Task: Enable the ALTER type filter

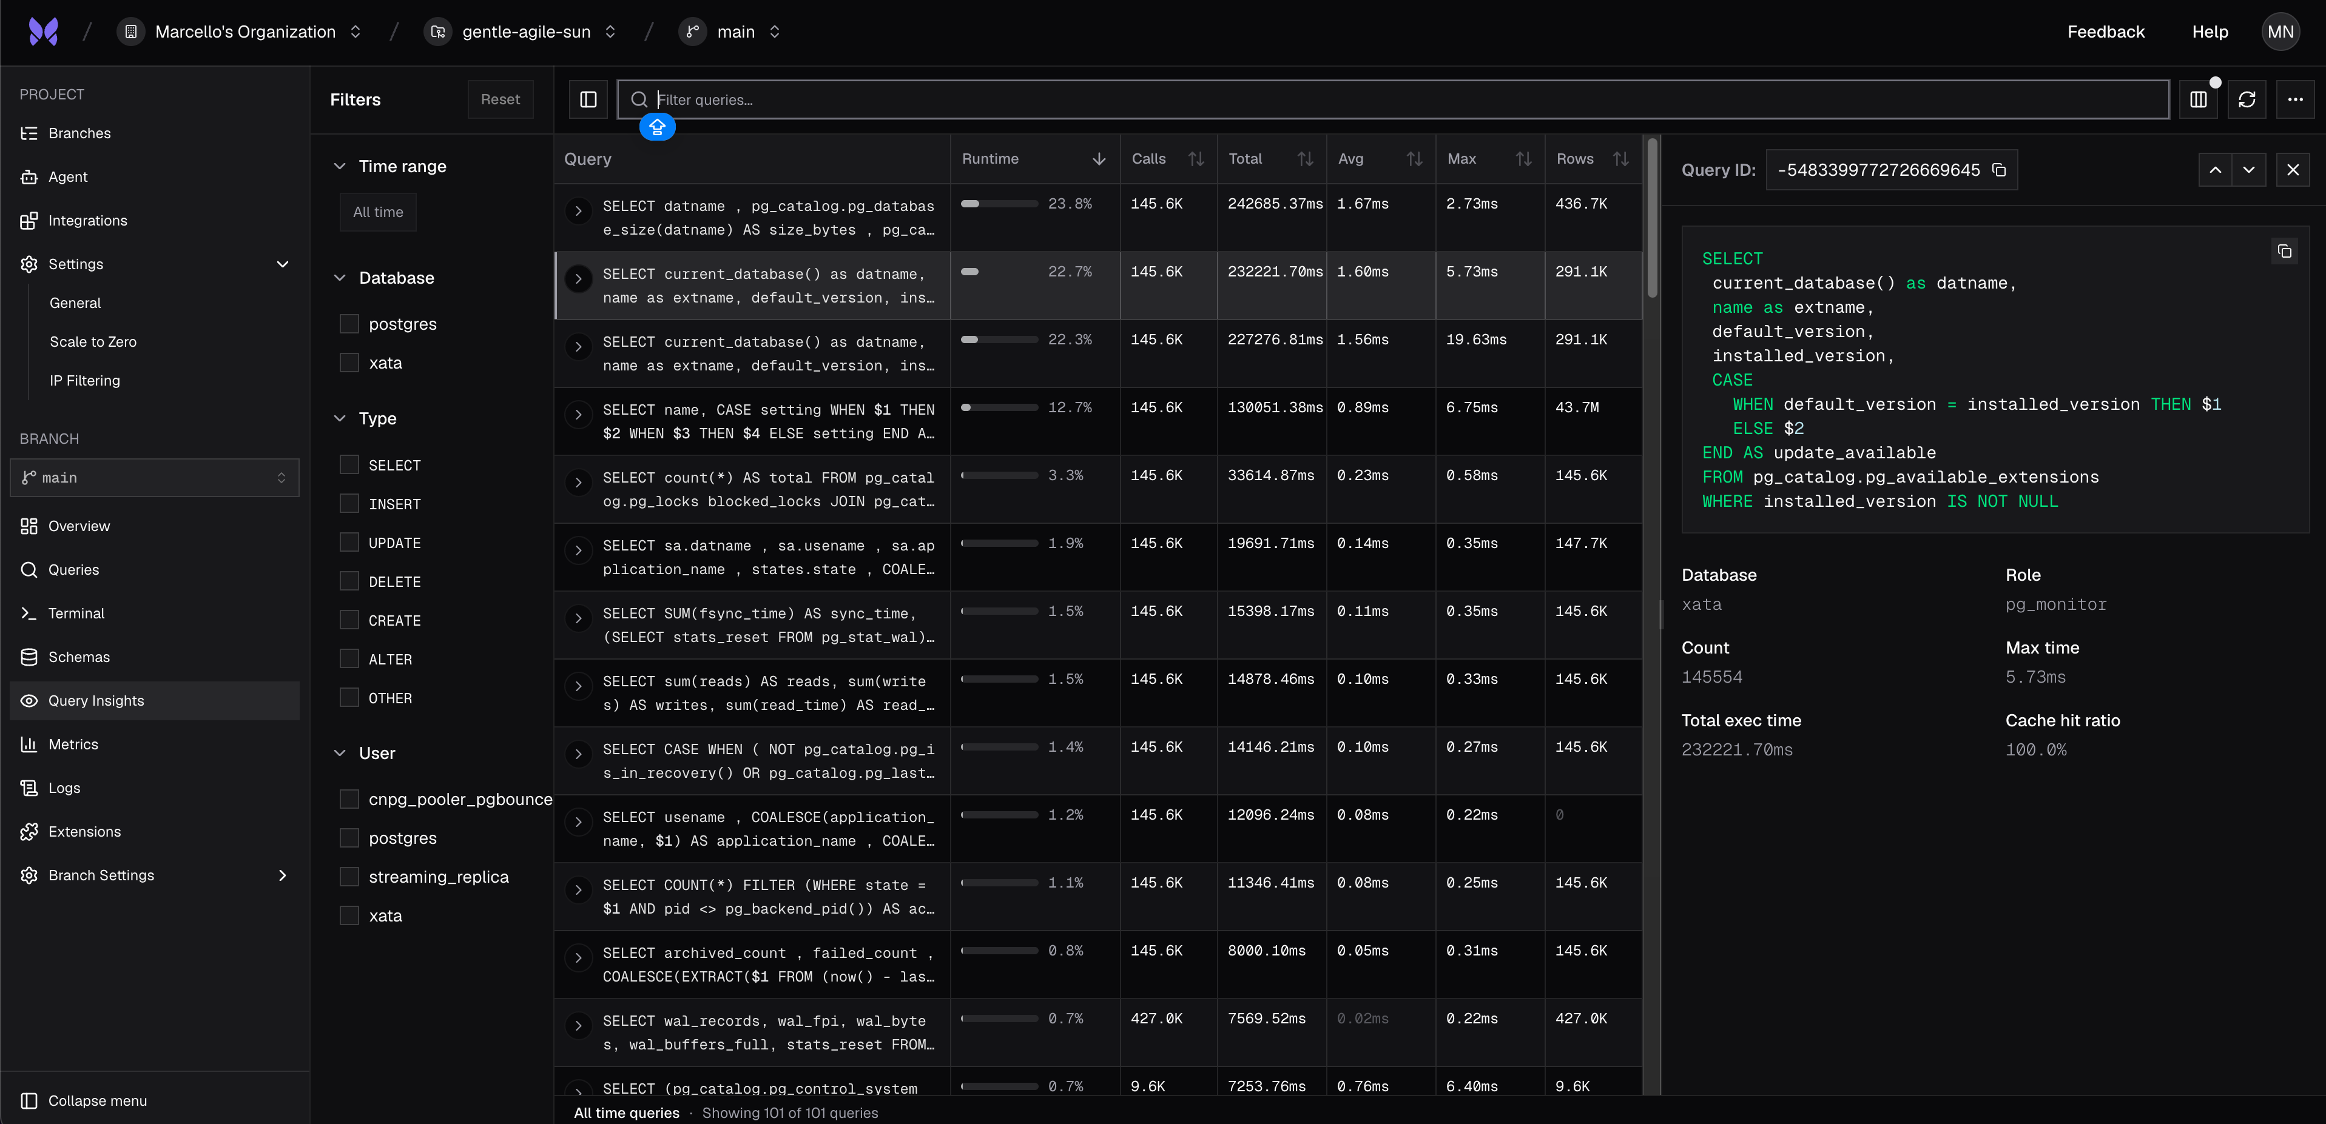Action: click(349, 658)
